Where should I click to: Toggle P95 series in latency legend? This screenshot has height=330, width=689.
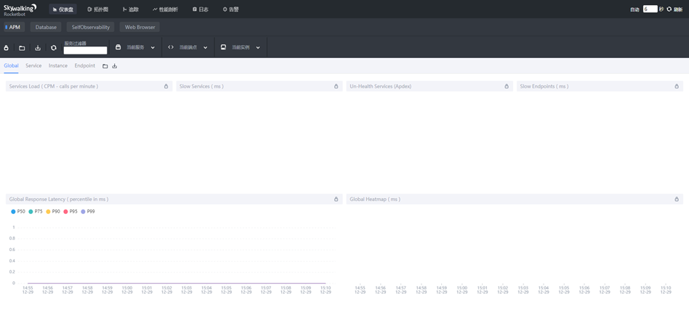click(x=70, y=212)
